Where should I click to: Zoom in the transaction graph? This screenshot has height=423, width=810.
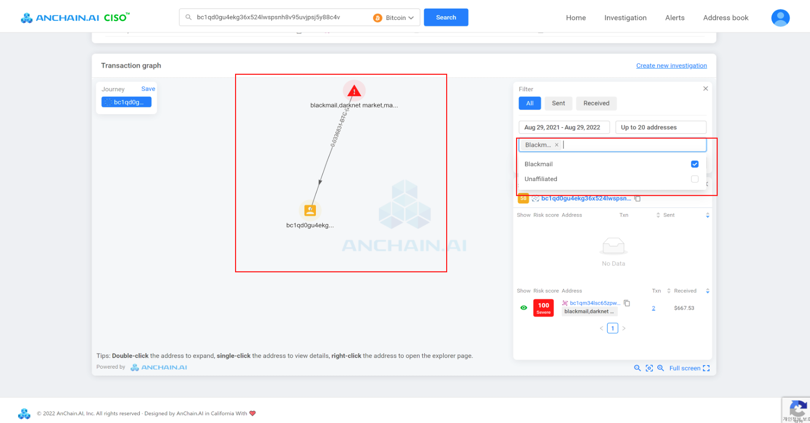pos(661,368)
